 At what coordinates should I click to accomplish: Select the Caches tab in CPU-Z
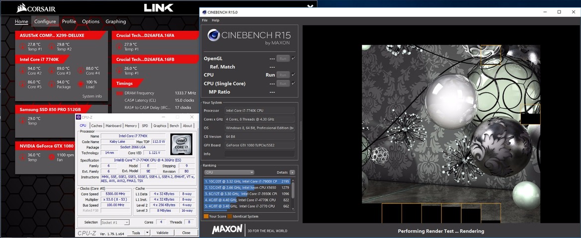pyautogui.click(x=97, y=126)
